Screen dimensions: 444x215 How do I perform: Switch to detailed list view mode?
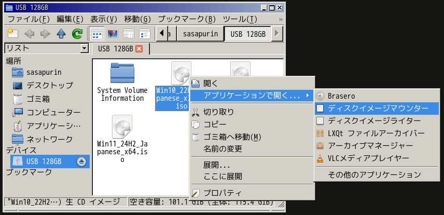click(144, 34)
